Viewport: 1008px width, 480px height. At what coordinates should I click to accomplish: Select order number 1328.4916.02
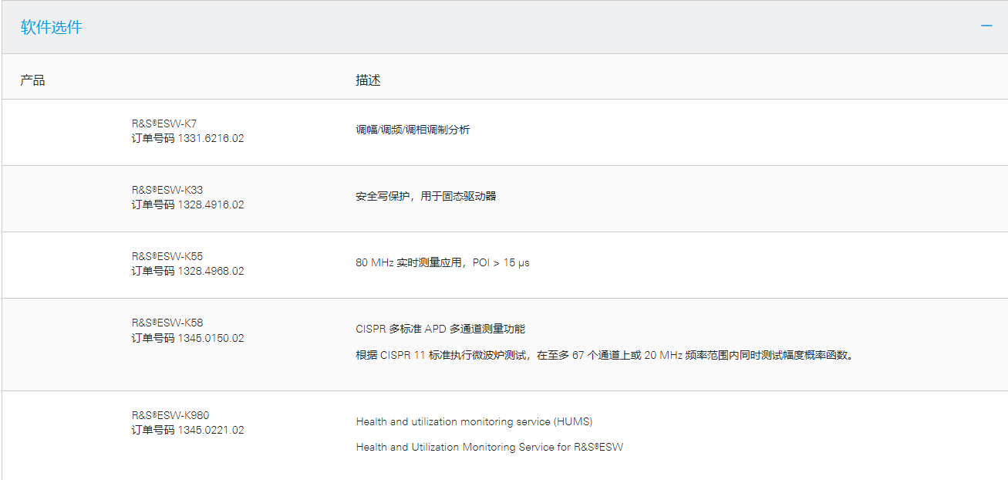coord(211,205)
